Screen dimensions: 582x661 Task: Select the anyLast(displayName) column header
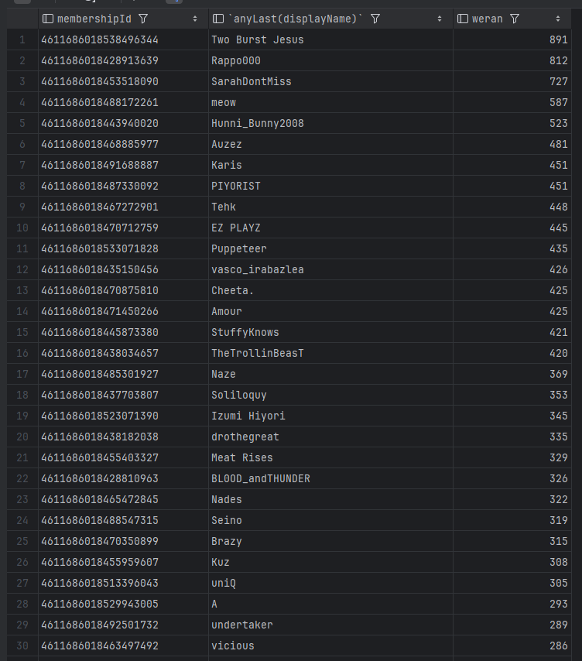pyautogui.click(x=330, y=19)
